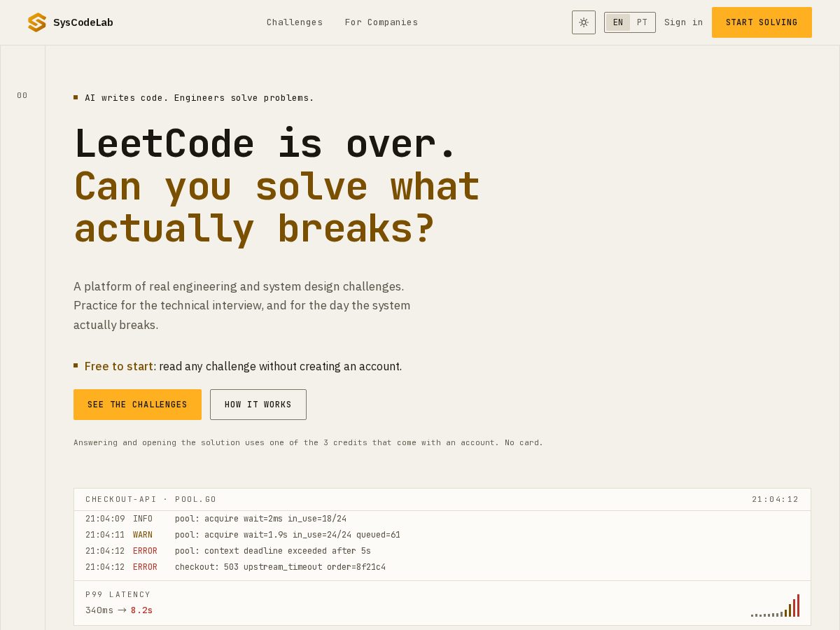
Task: Open the Challenges nav item
Action: tap(295, 22)
